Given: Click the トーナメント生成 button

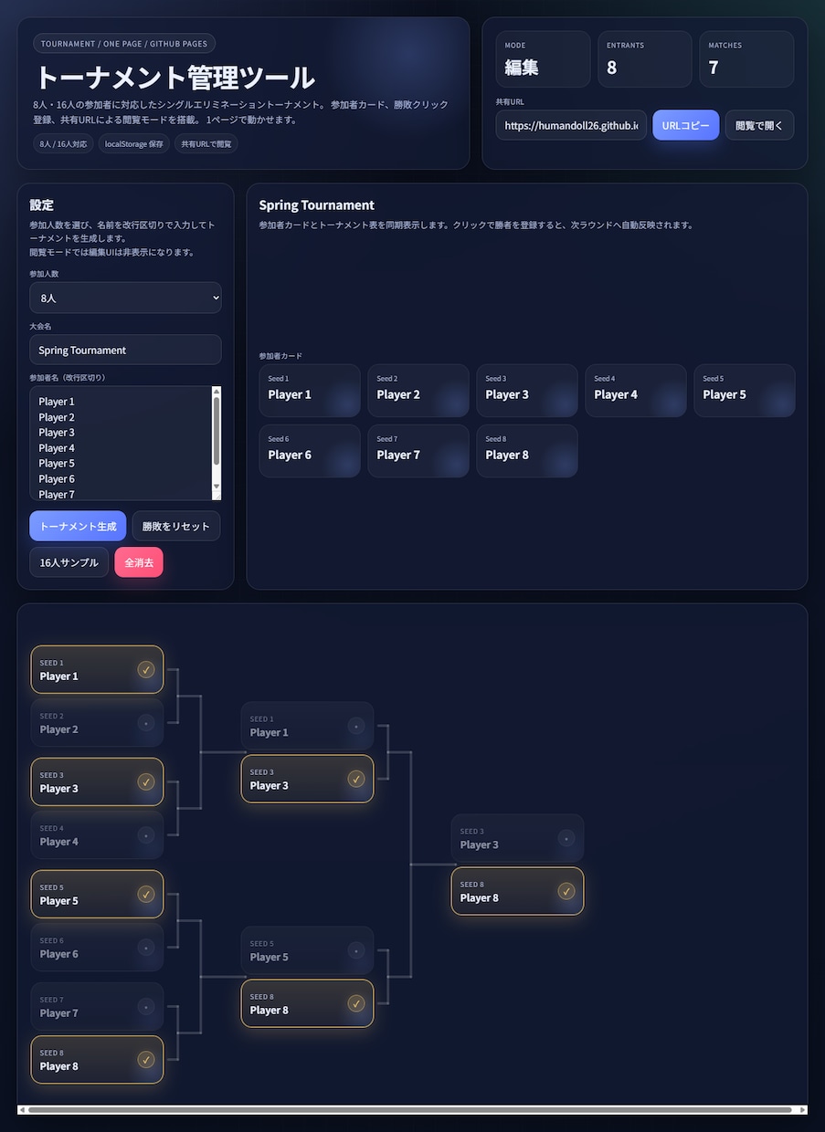Looking at the screenshot, I should tap(78, 526).
